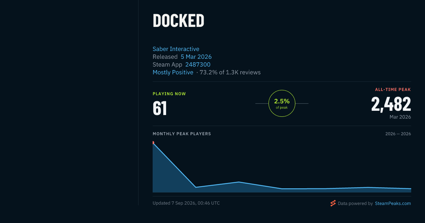
Task: Open the 5 Mar 2026 release date link
Action: [x=196, y=57]
